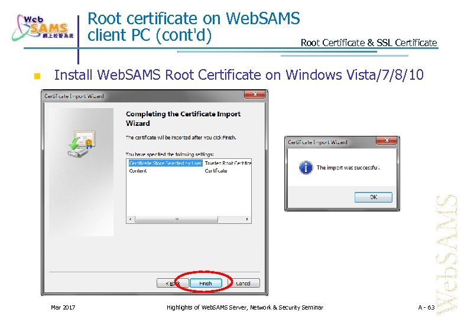Click the 'Completing the Certificate Import Wizard' heading
Image resolution: width=461 pixels, height=319 pixels.
coord(183,118)
